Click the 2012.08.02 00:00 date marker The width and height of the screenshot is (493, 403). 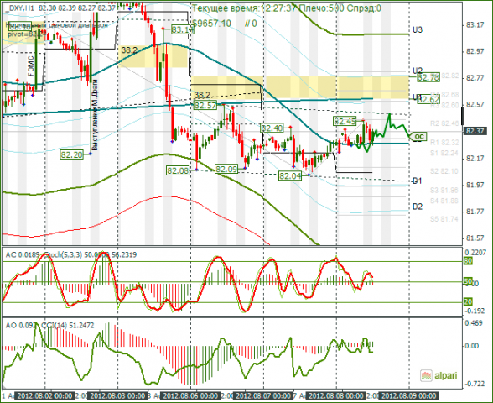point(45,395)
